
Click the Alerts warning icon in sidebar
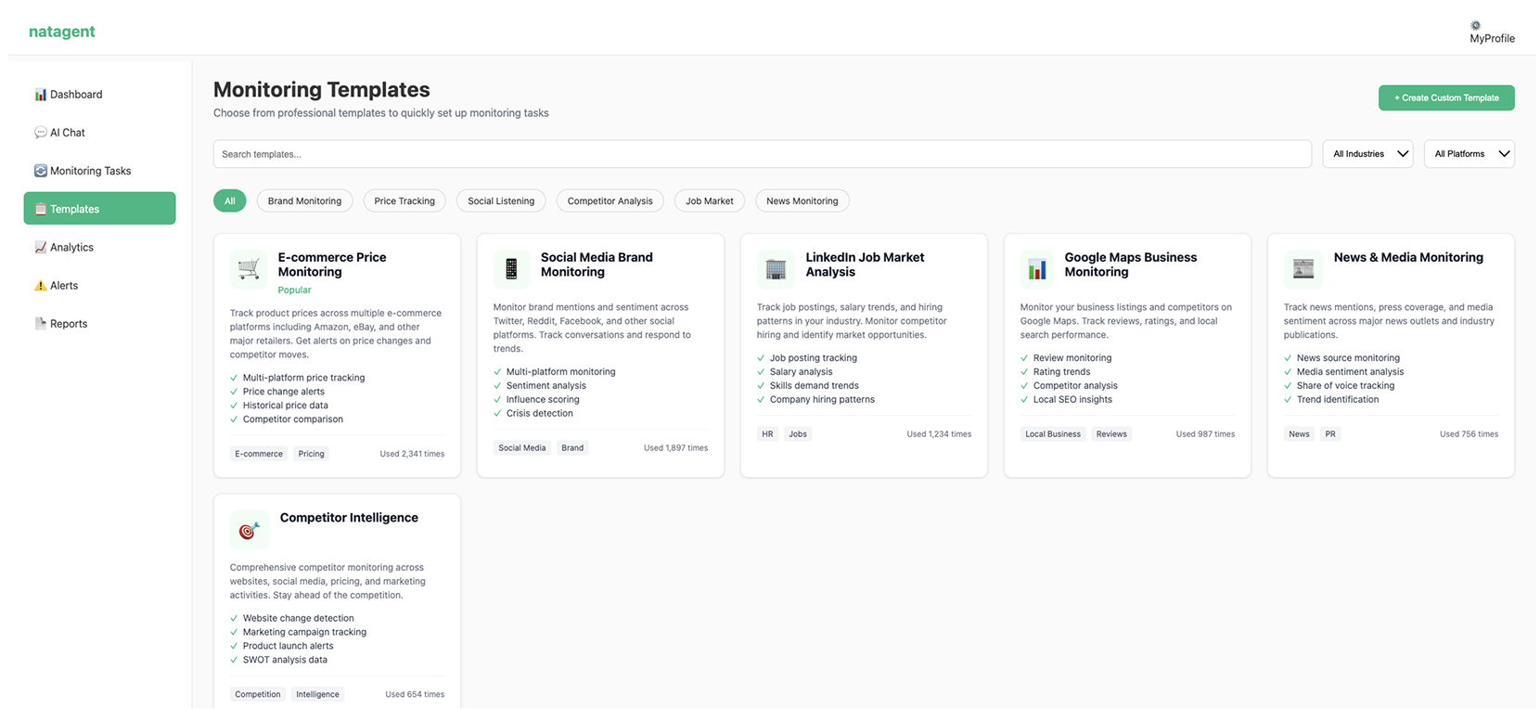pyautogui.click(x=41, y=286)
